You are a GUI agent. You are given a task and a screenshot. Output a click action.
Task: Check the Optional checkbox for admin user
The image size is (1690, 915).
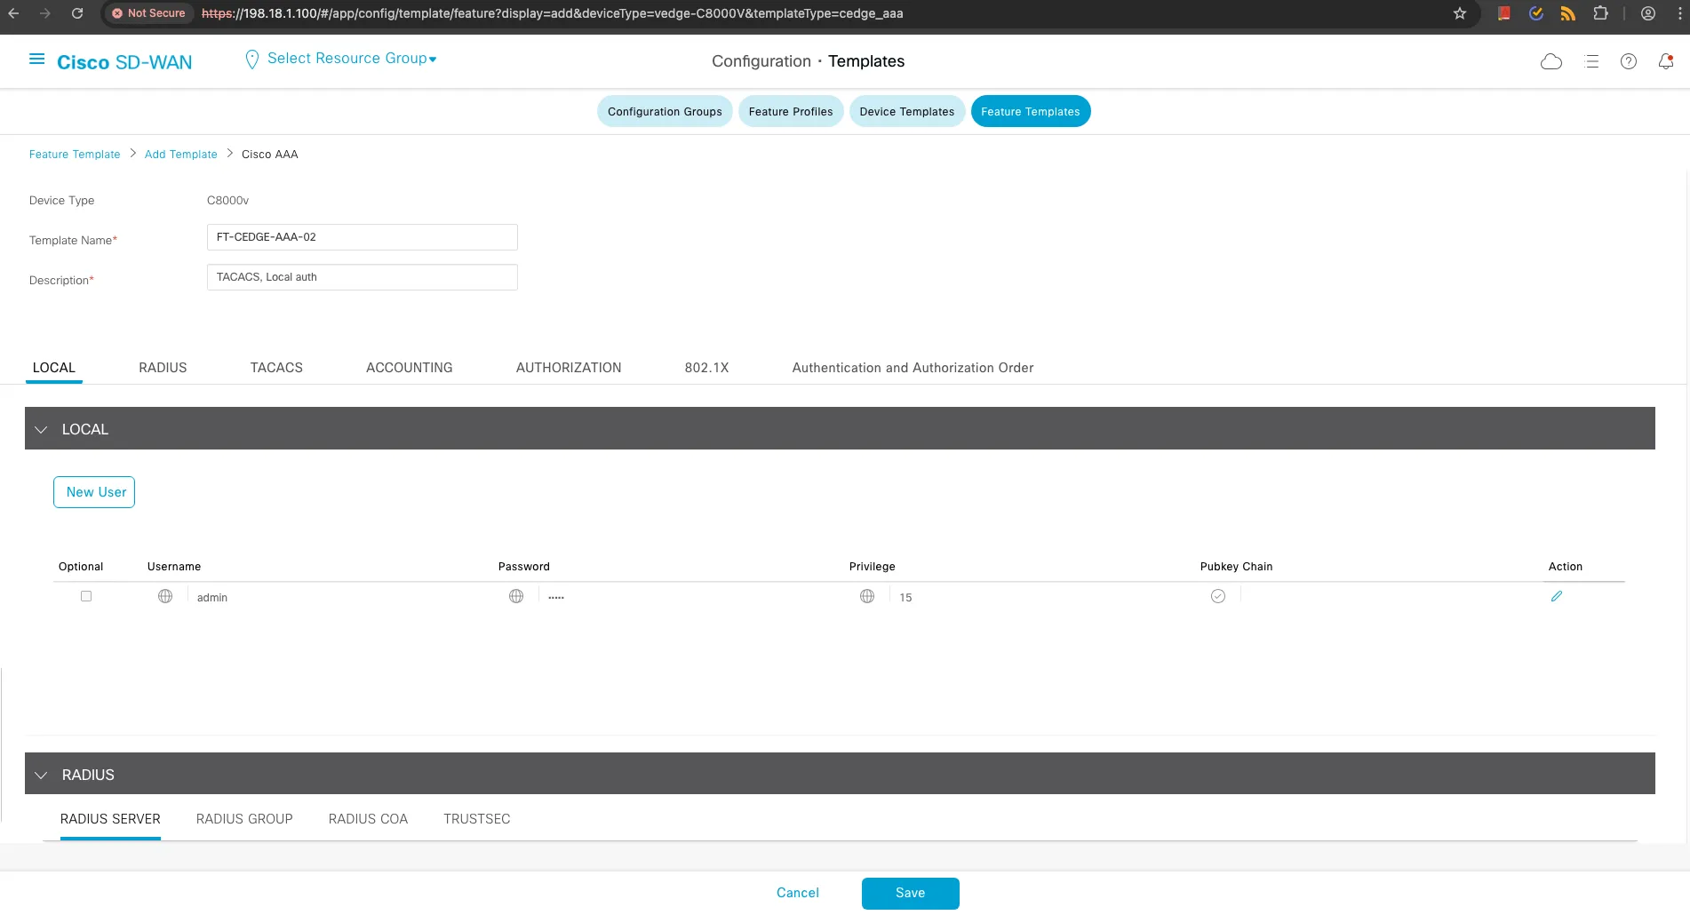pyautogui.click(x=86, y=596)
